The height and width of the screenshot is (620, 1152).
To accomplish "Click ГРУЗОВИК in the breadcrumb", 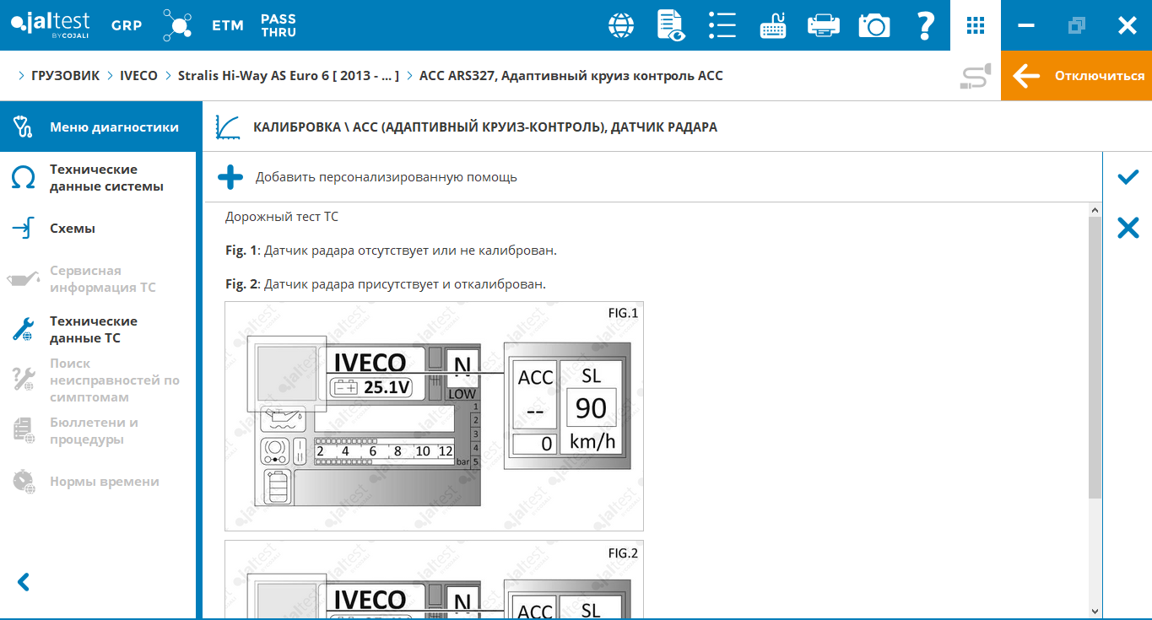I will 66,76.
